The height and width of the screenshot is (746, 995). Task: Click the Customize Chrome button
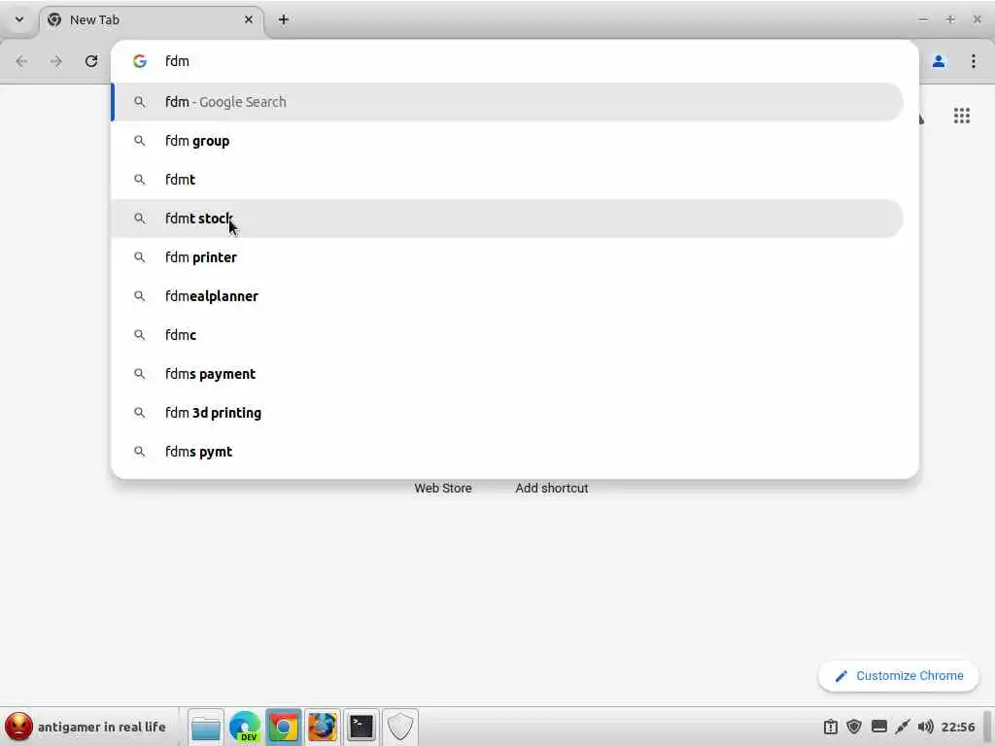(x=899, y=676)
